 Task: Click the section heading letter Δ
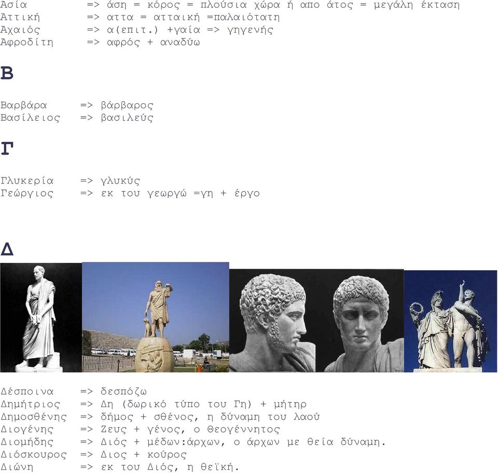coord(7,249)
